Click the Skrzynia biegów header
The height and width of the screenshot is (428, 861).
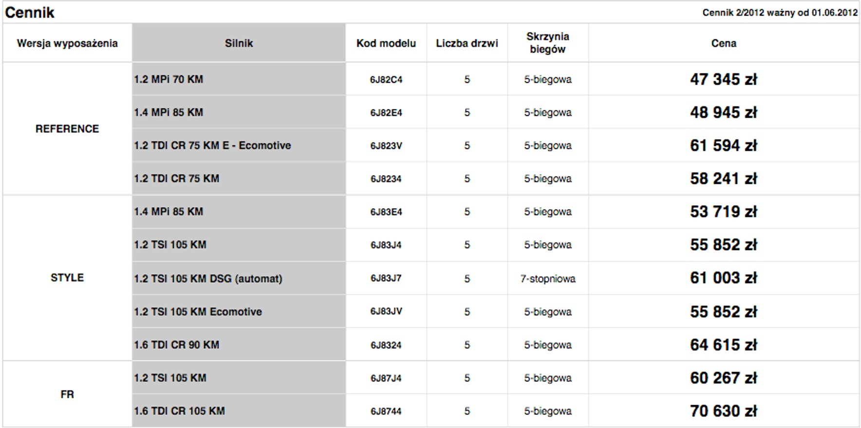coord(548,43)
